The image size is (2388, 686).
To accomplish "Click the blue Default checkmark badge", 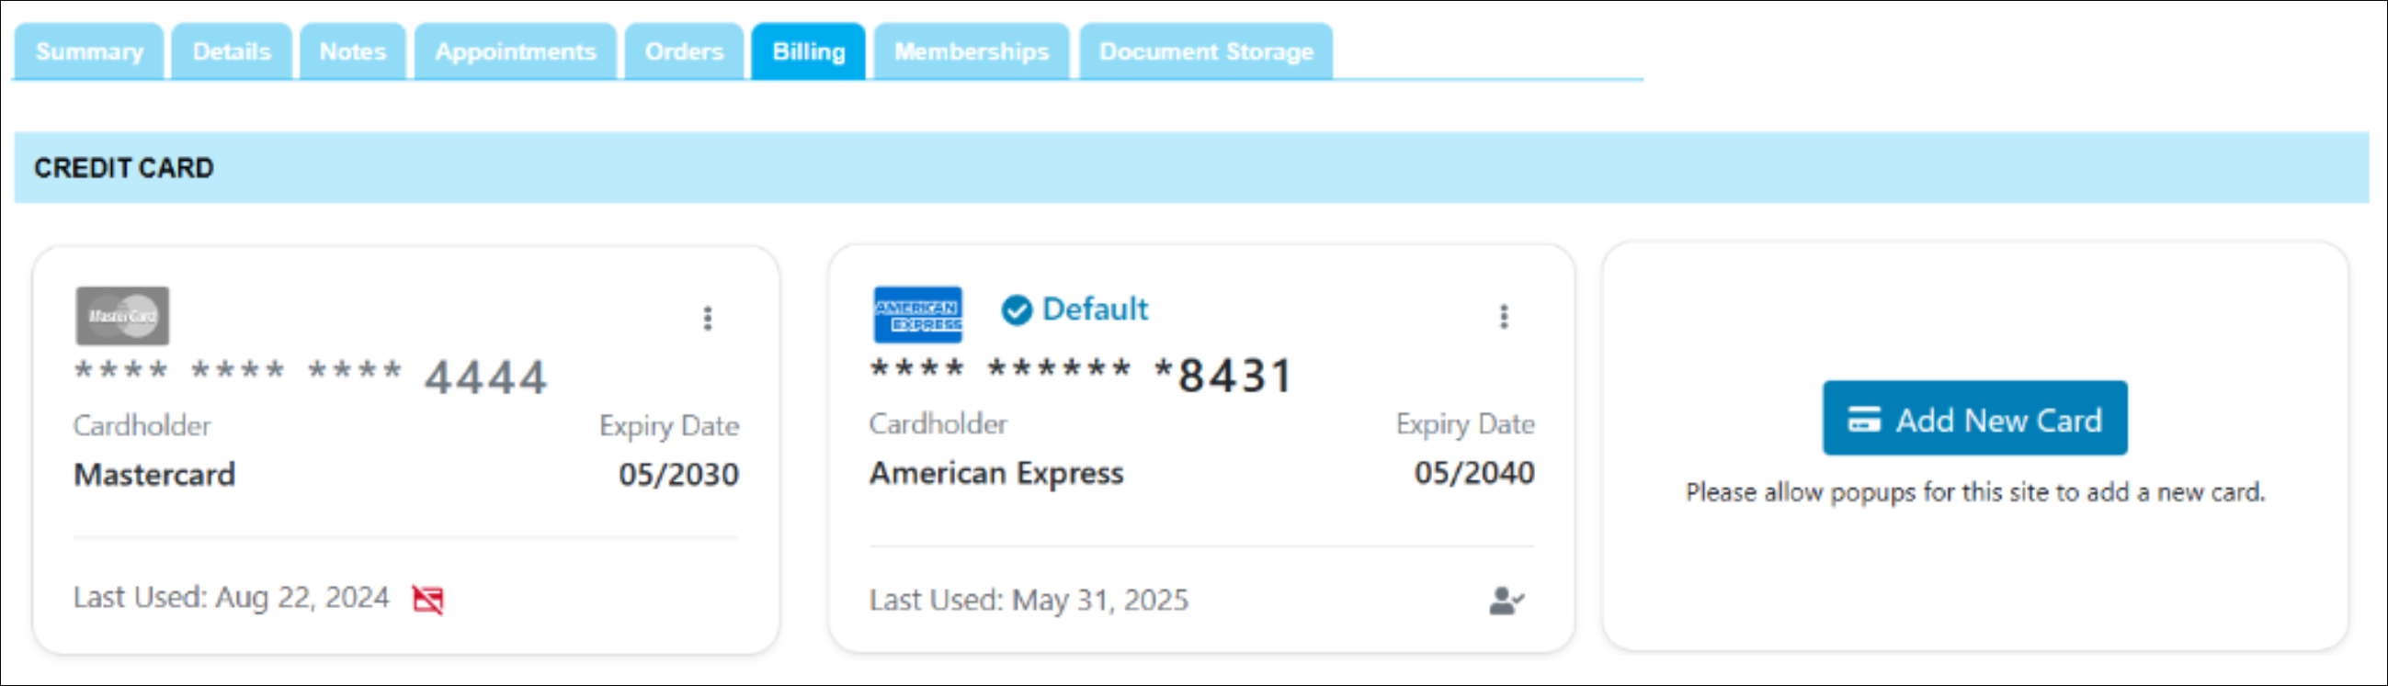I will point(1016,310).
